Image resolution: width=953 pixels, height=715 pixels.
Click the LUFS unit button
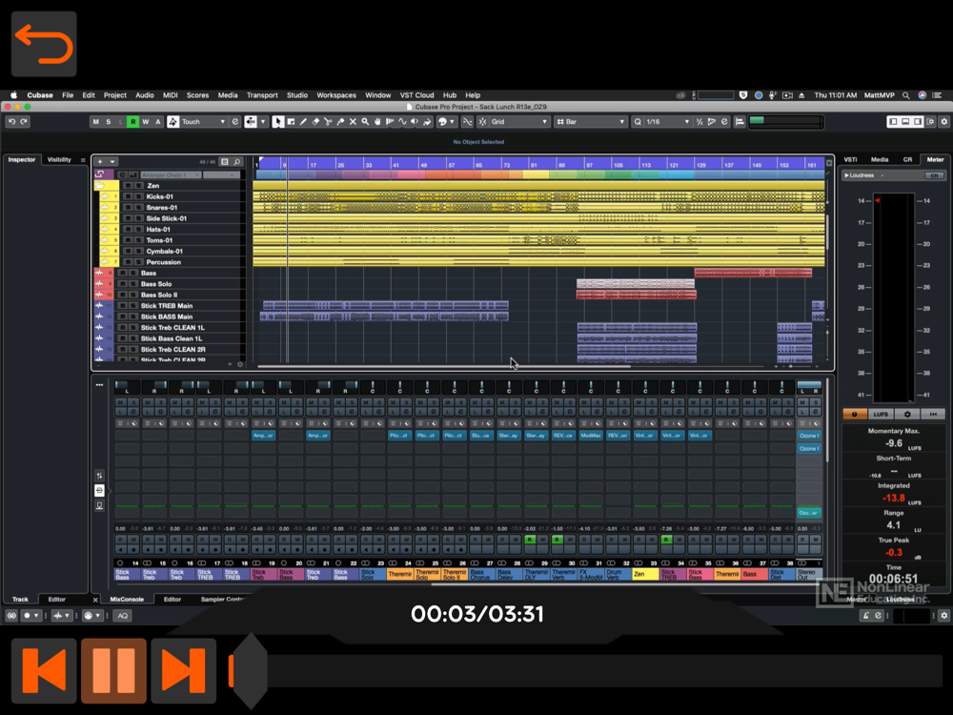pyautogui.click(x=881, y=414)
